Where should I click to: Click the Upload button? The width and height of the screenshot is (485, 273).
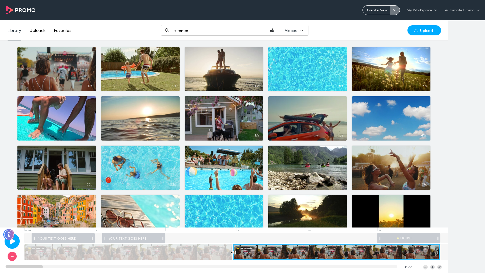click(424, 30)
